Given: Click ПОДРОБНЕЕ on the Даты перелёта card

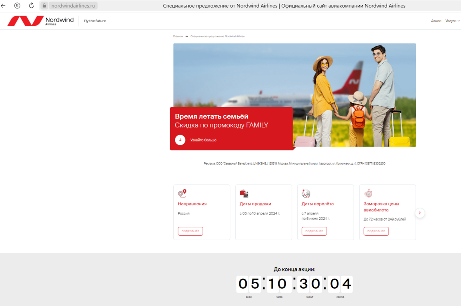Looking at the screenshot, I should 313,231.
